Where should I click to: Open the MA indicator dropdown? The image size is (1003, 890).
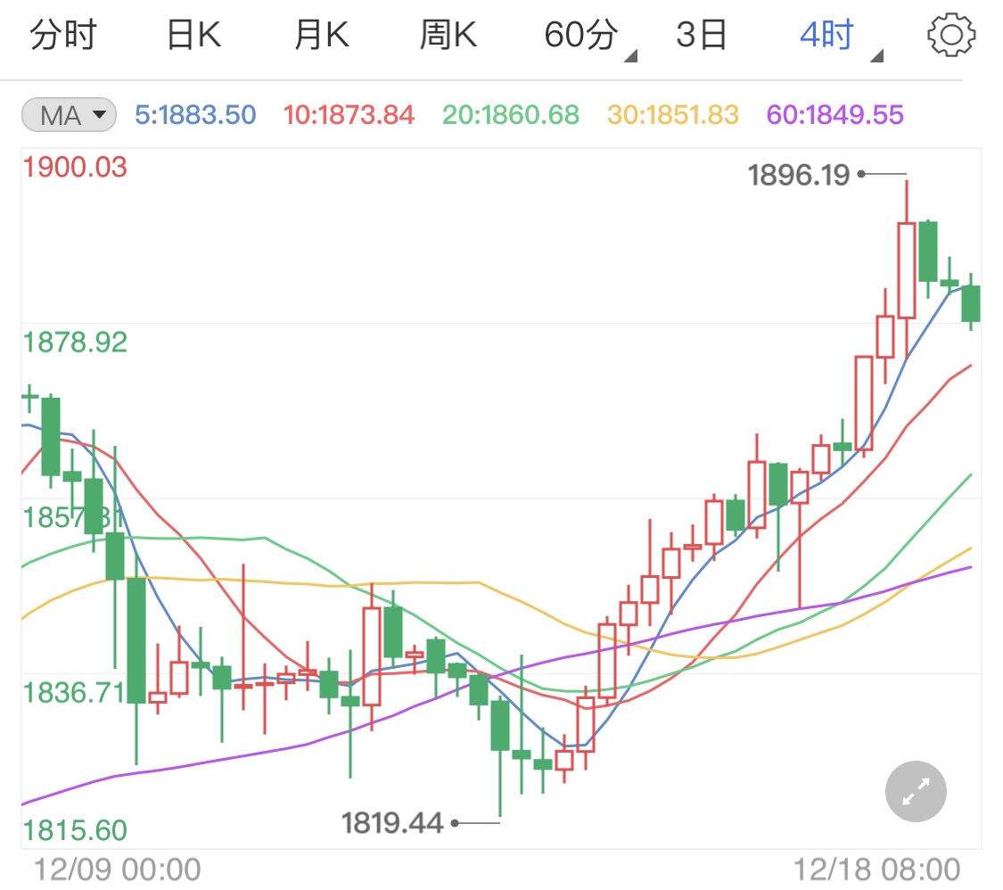pyautogui.click(x=69, y=115)
